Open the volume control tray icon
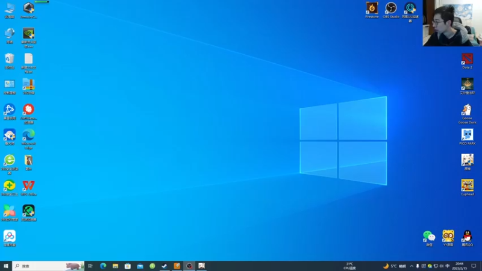Viewport: 482px width, 271px height. 442,266
